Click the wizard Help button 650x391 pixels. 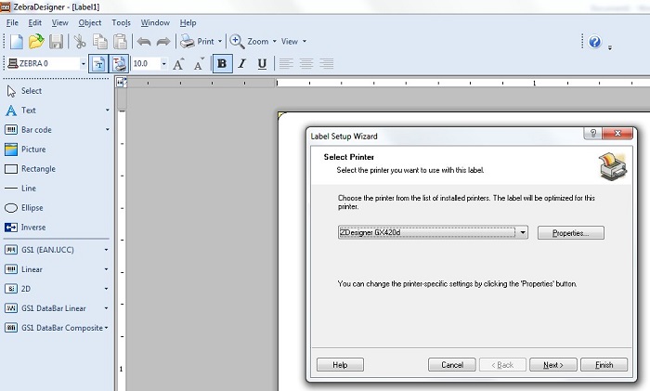pos(340,365)
